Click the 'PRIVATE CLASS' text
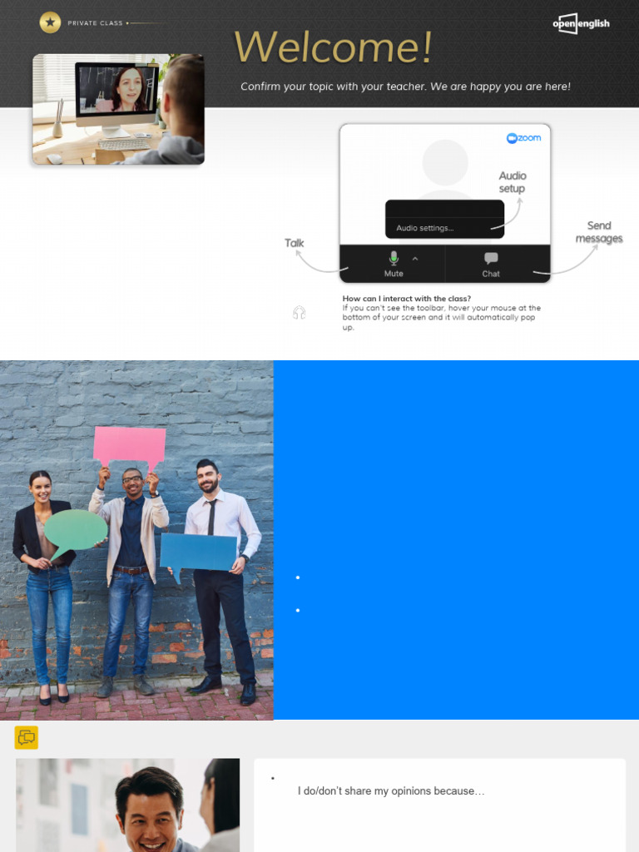 click(95, 23)
